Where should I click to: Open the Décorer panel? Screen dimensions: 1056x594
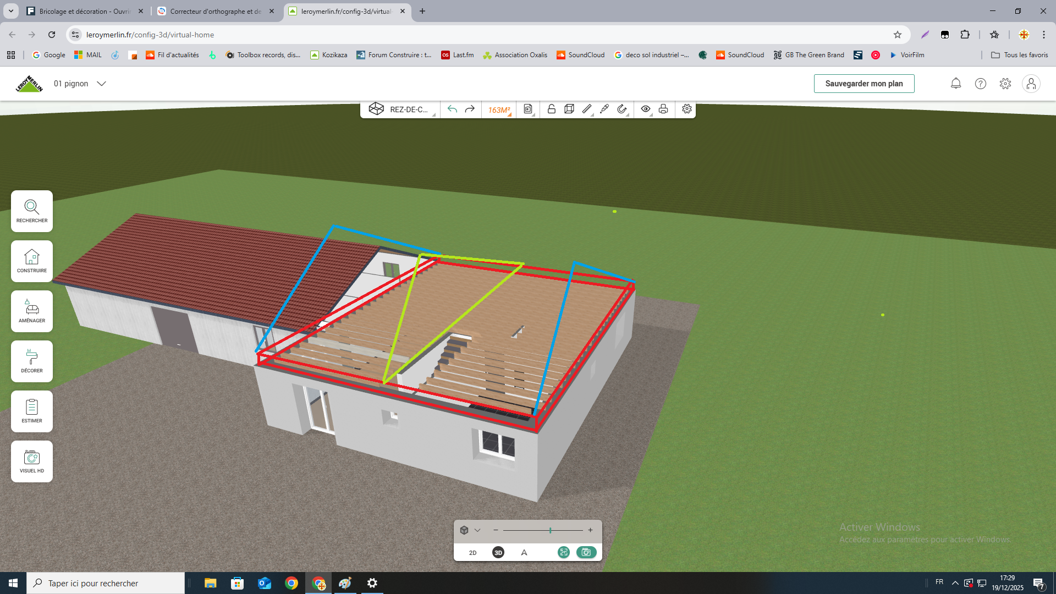[32, 361]
